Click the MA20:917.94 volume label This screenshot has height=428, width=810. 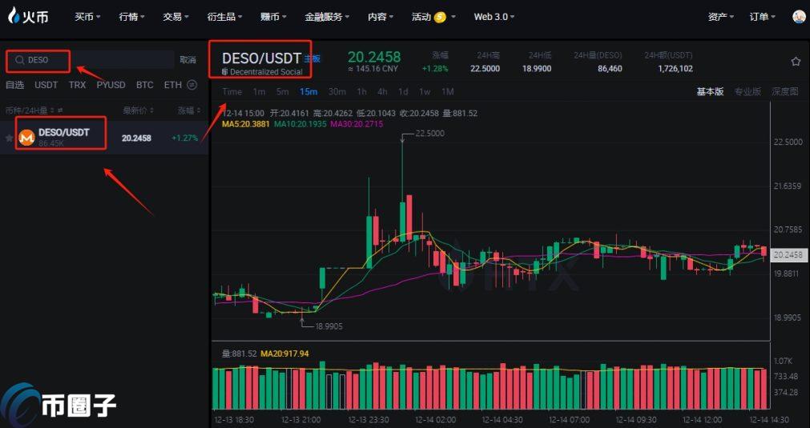[x=284, y=354]
